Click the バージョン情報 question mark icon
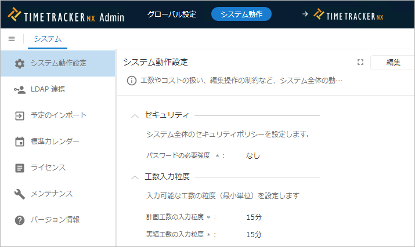 point(20,220)
